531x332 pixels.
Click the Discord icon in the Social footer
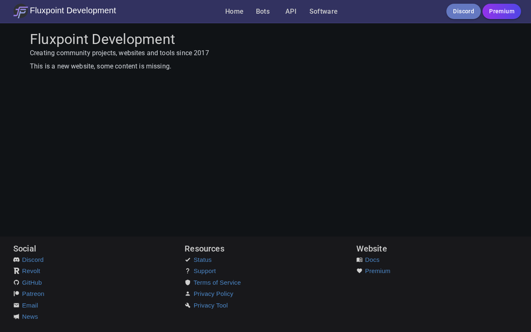point(17,260)
